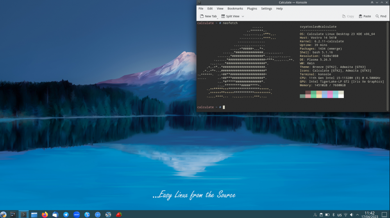The width and height of the screenshot is (390, 218).
Task: Click the Find toolbar button
Action: [x=381, y=16]
